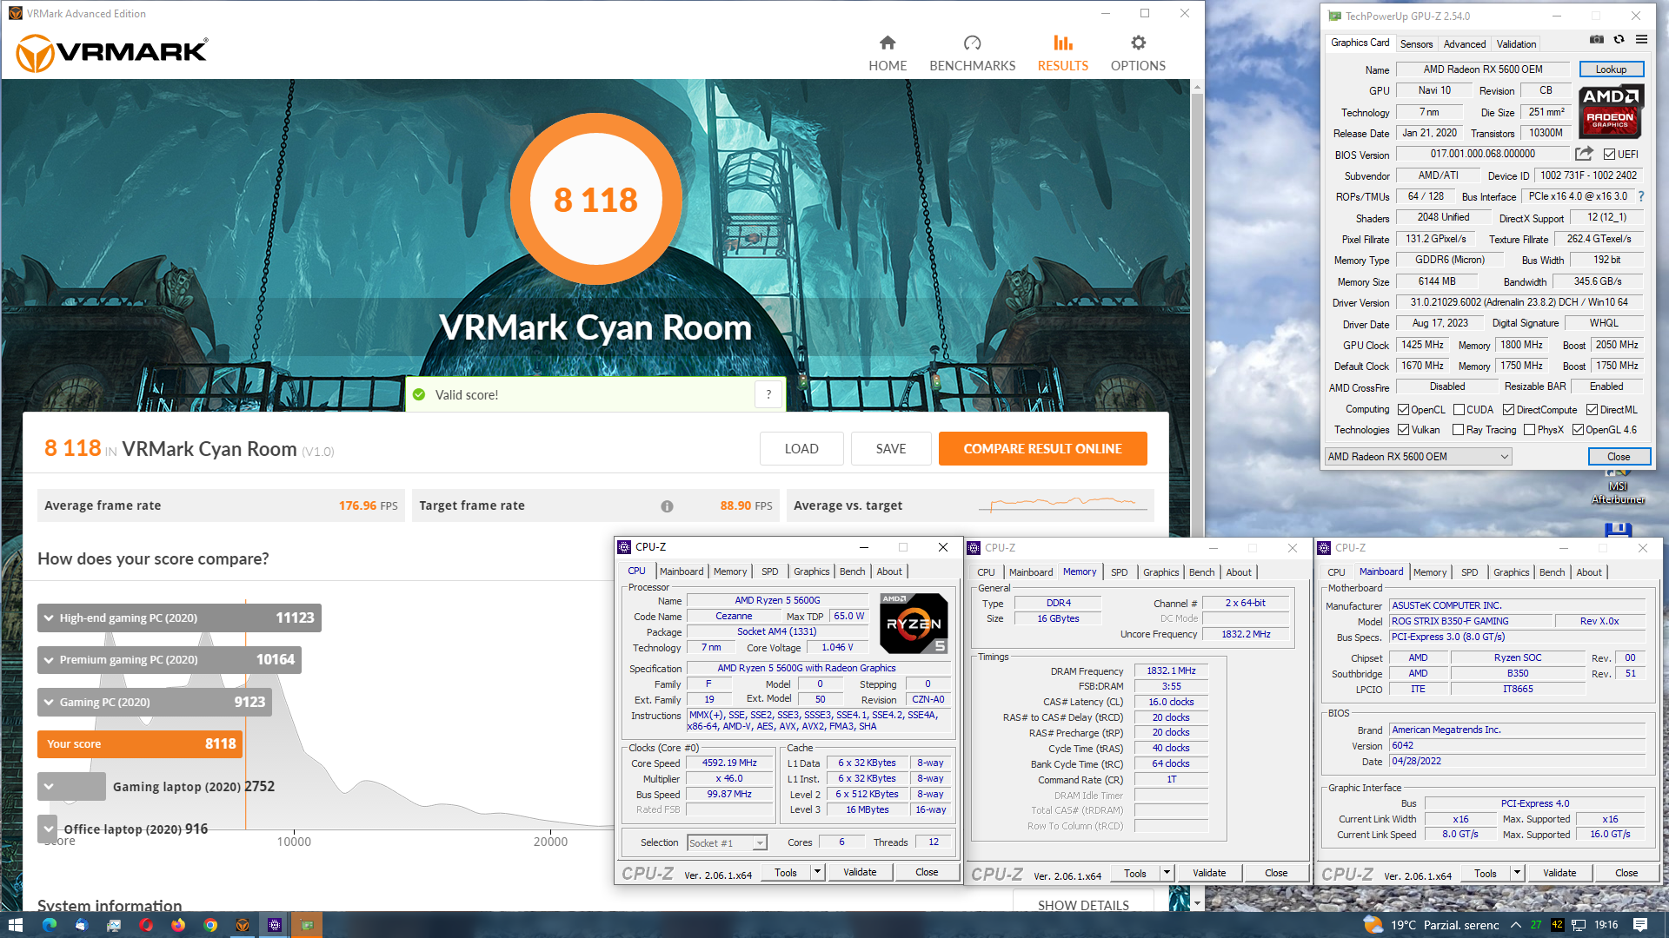Viewport: 1669px width, 938px height.
Task: Open Socket #1 selection dropdown in CPU-Z
Action: click(x=727, y=843)
